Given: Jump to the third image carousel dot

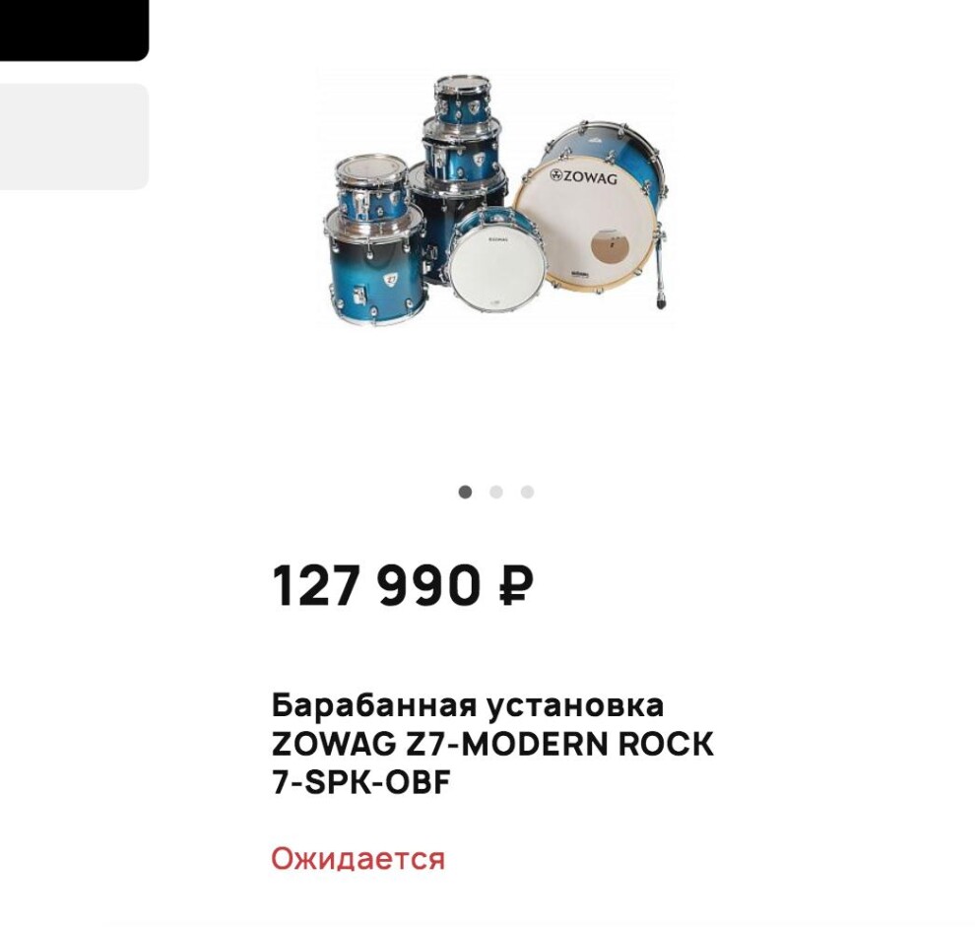Looking at the screenshot, I should 527,493.
